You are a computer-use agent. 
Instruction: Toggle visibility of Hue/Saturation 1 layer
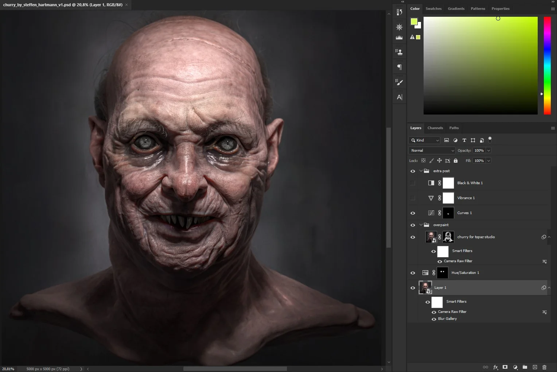coord(413,273)
